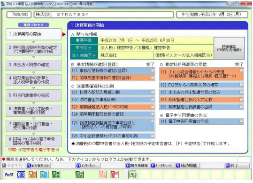This screenshot has height=183, width=253.
Task: Check the box on row 134 期末整理仕訳の入力定義
Action: pyautogui.click(x=241, y=99)
